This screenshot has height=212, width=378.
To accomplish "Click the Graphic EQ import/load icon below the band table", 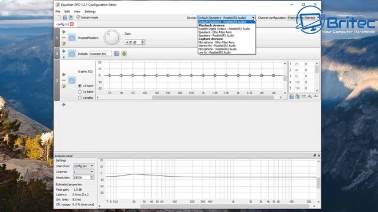I will click(x=291, y=97).
